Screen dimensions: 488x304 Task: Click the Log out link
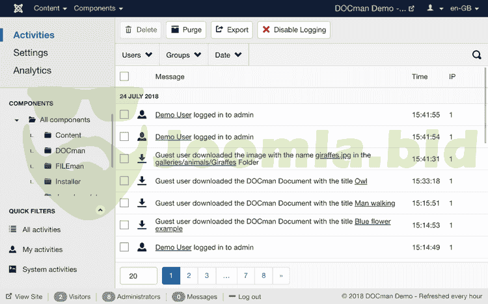click(x=245, y=297)
